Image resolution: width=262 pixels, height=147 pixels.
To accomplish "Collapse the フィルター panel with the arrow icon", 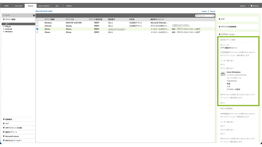I will pos(34,15).
